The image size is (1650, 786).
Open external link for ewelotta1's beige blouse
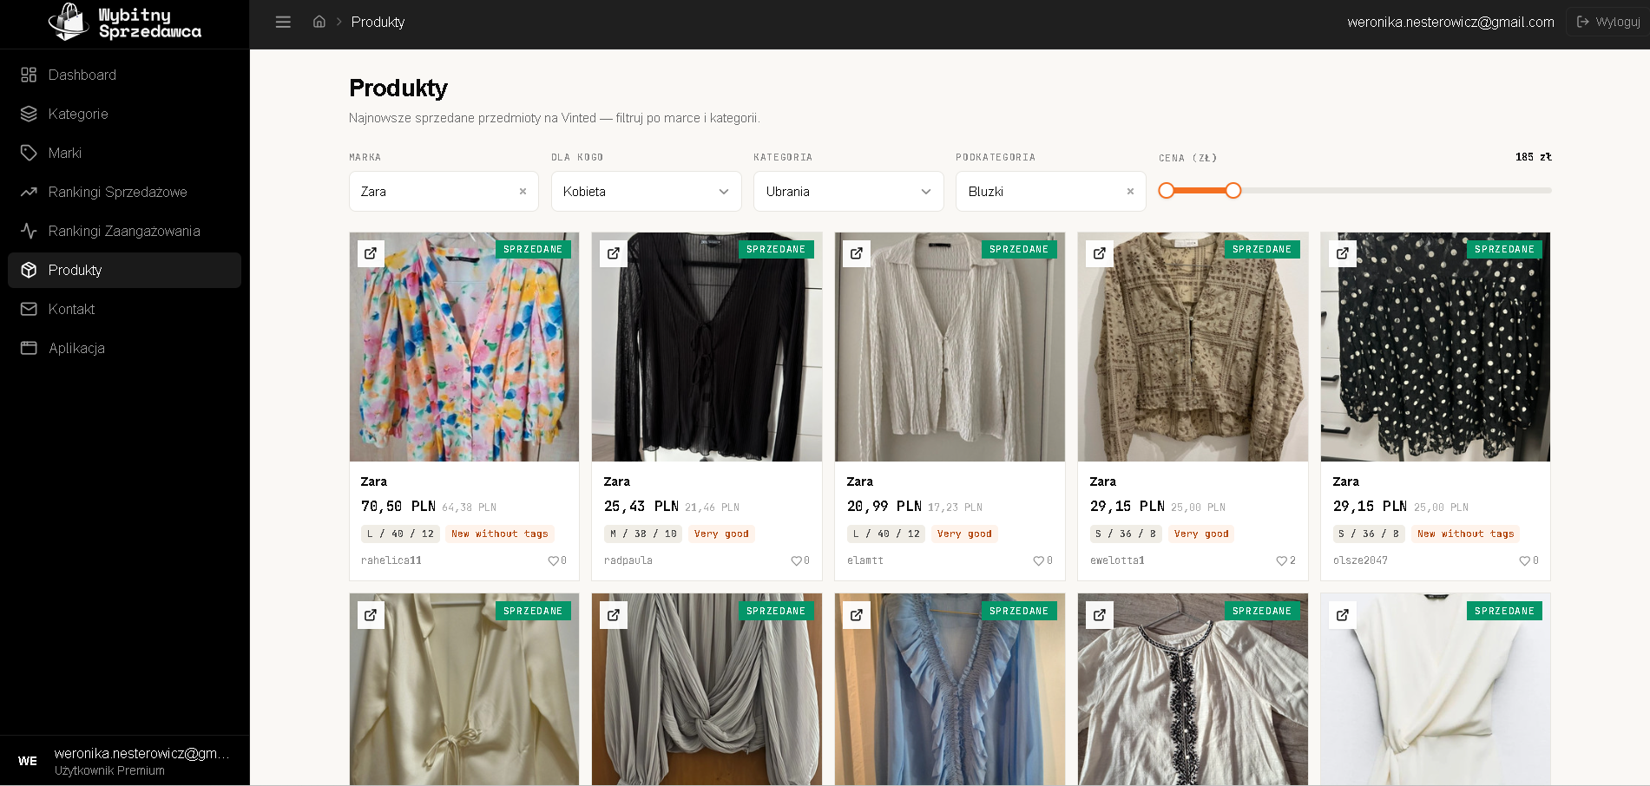[x=1100, y=253]
